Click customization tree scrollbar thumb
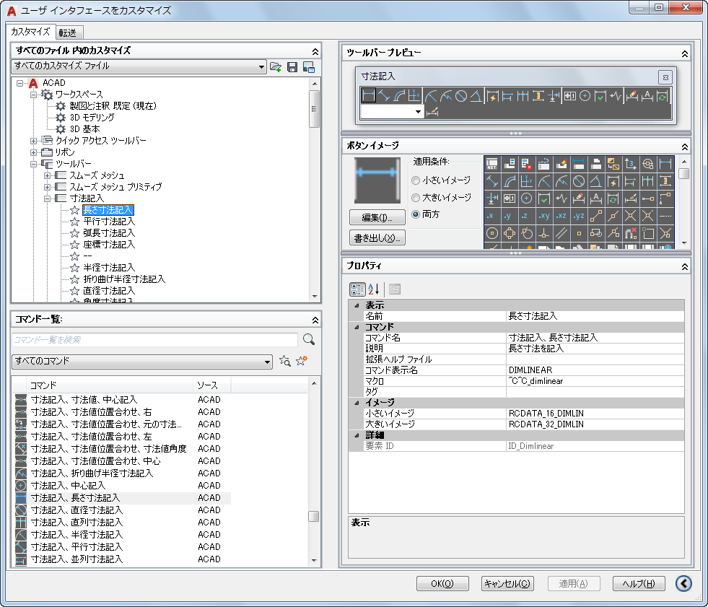The width and height of the screenshot is (708, 607). 314,109
